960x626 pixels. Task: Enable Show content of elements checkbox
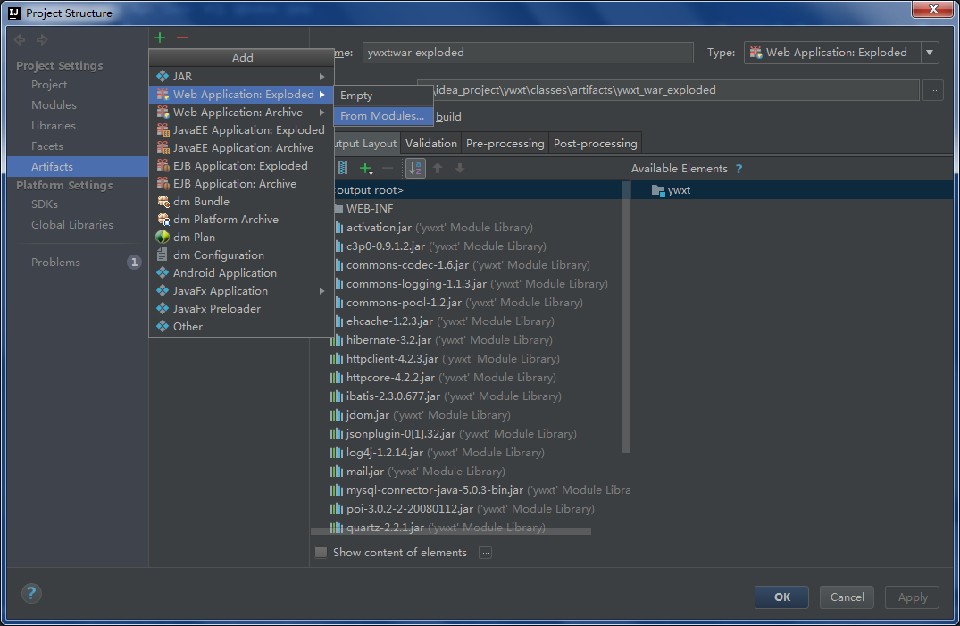pyautogui.click(x=321, y=553)
